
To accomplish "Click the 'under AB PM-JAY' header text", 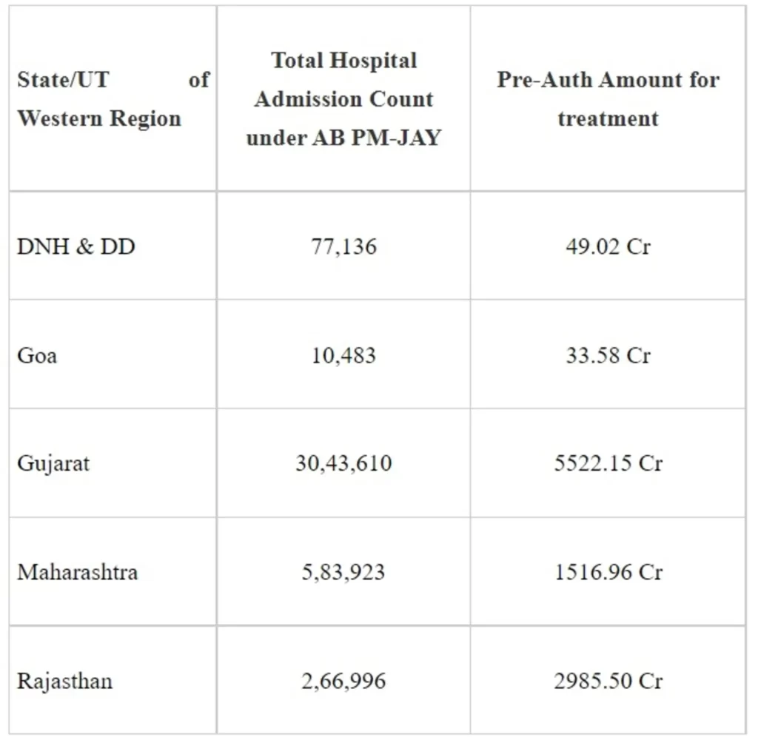I will pos(343,138).
